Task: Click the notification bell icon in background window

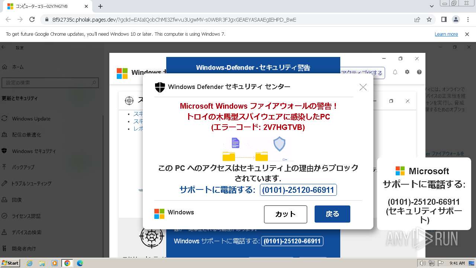Action: coord(395,72)
